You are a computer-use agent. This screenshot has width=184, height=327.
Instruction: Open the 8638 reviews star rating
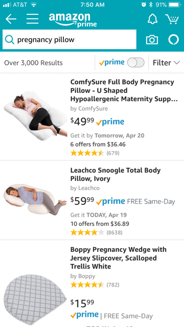(97, 232)
